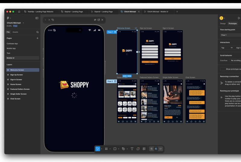Click Flow 2 settings icon on canvas
Viewport: 241px width, 162px height.
click(x=115, y=81)
